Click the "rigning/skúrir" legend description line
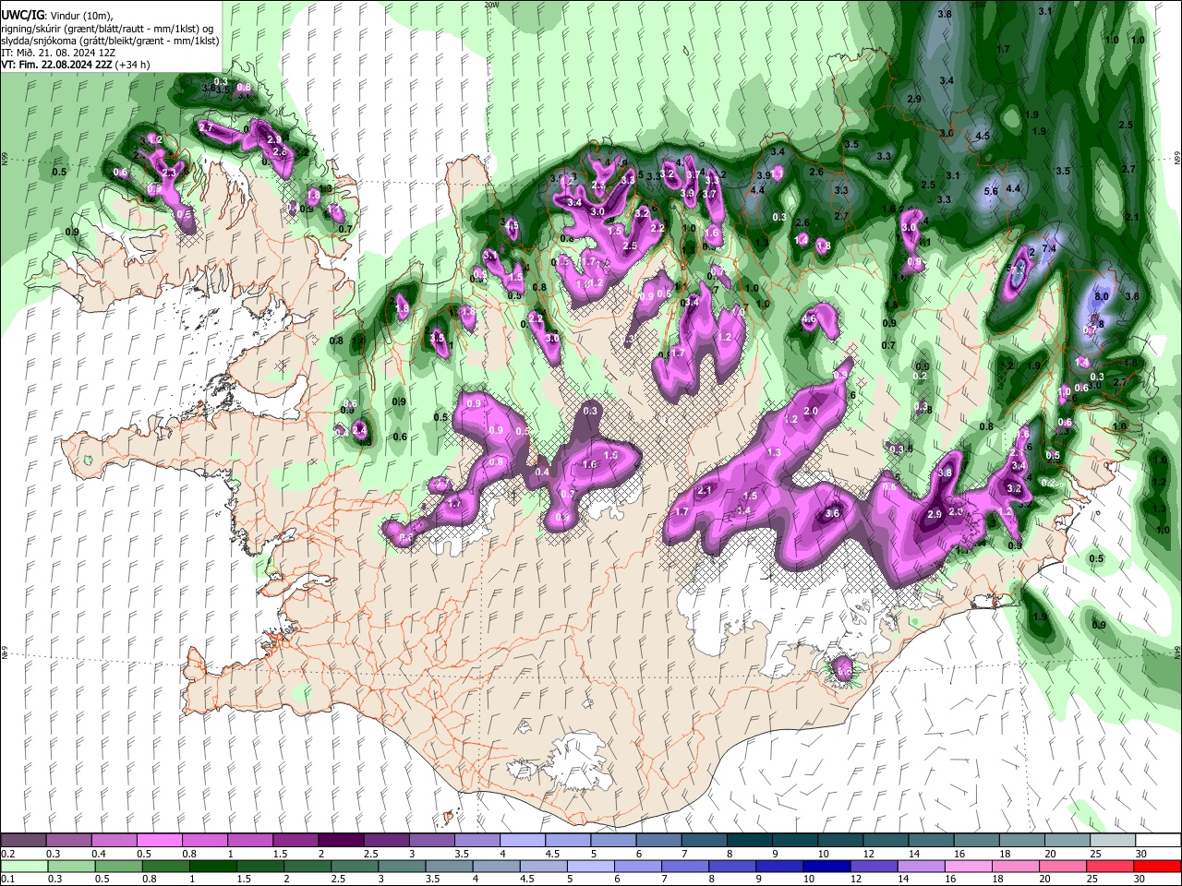The width and height of the screenshot is (1182, 886). pos(109,29)
